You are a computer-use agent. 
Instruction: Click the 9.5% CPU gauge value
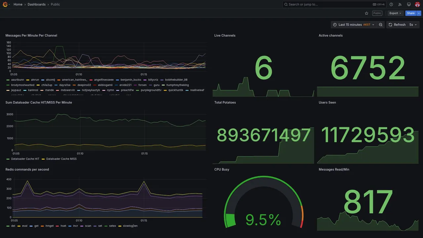263,220
